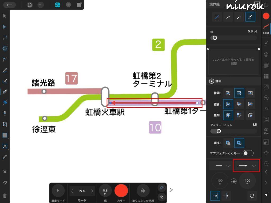271x203 pixels.
Task: Switch to the Pixel persona
Action: point(68,5)
